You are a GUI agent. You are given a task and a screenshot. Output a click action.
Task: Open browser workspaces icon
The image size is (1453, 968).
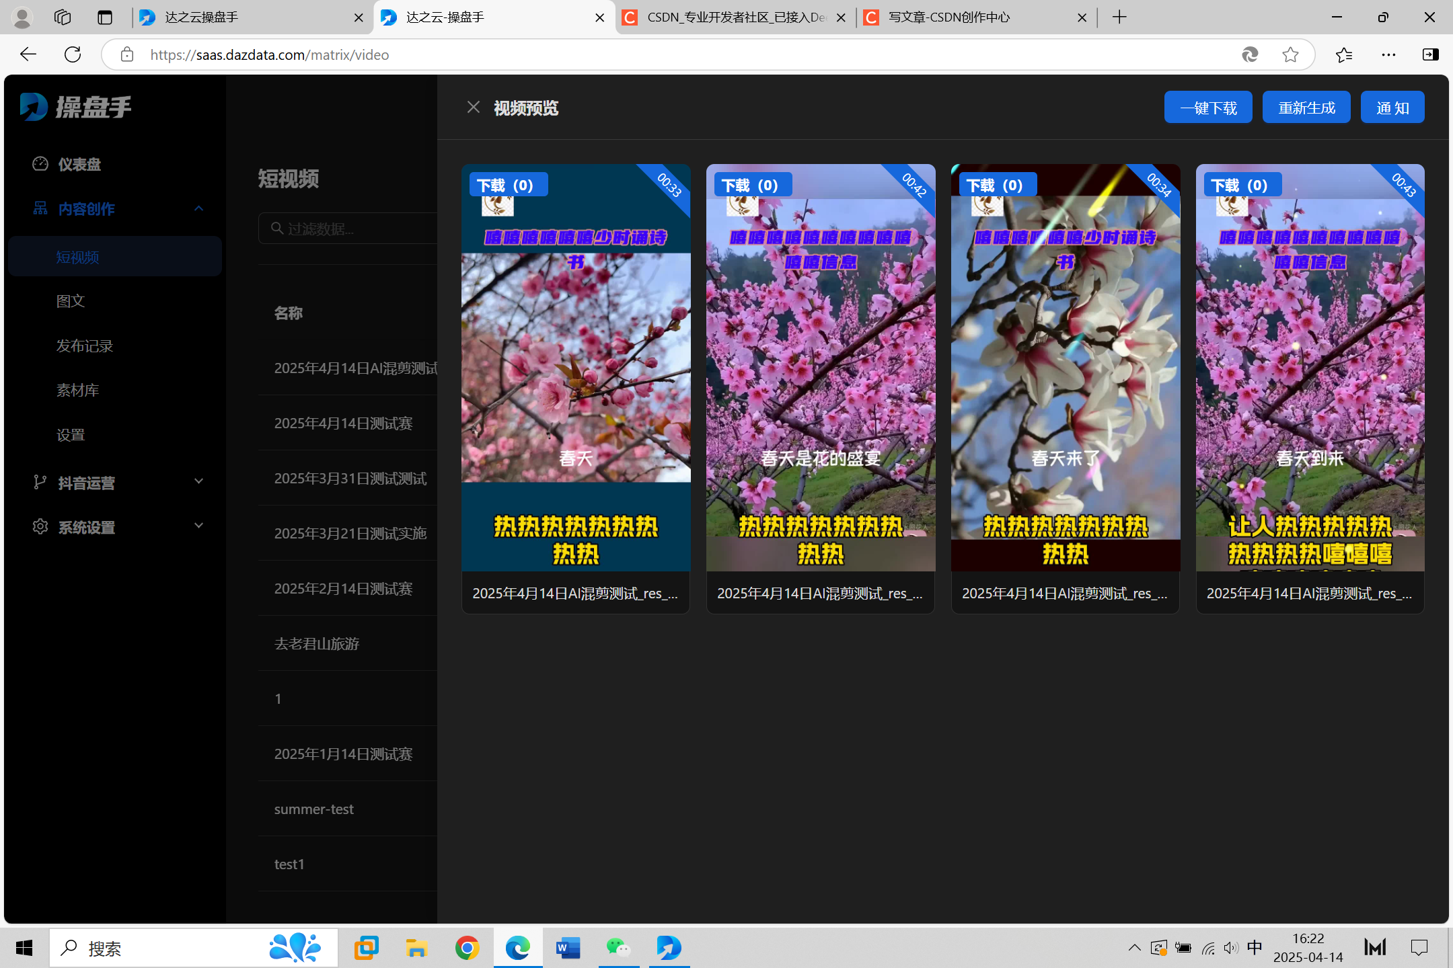[x=63, y=17]
